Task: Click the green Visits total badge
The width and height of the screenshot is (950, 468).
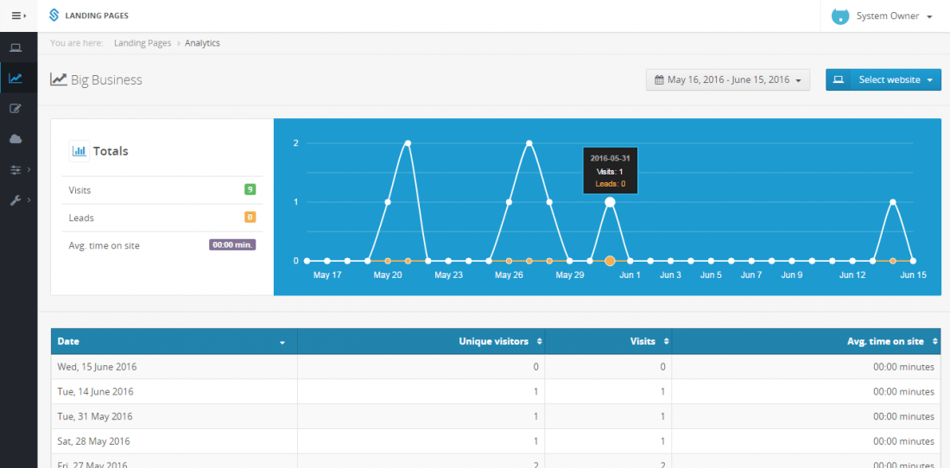Action: [x=250, y=190]
